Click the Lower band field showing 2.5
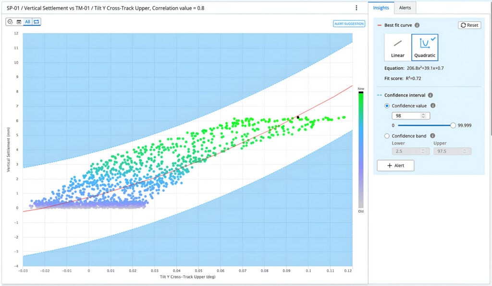This screenshot has width=492, height=286. 411,151
